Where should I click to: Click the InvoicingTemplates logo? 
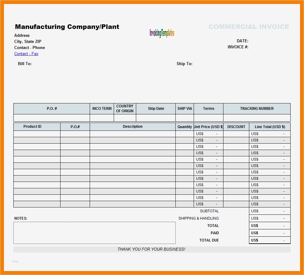coord(162,33)
